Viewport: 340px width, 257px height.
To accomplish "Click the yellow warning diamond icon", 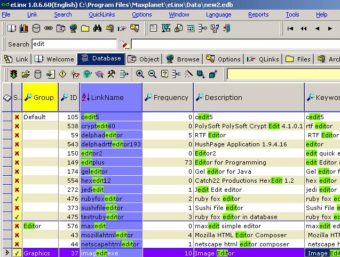I will click(62, 74).
